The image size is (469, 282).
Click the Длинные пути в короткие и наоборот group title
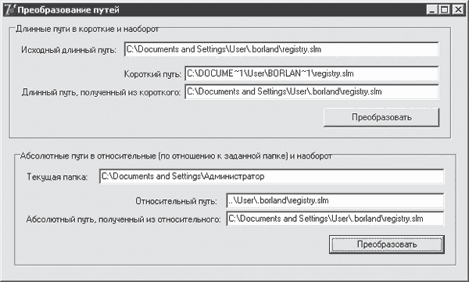pos(87,29)
